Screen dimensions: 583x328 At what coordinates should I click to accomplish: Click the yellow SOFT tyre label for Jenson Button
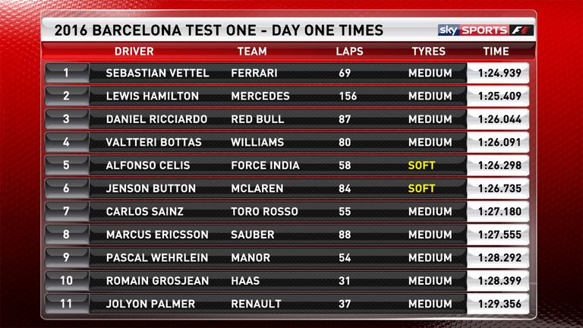coord(421,188)
